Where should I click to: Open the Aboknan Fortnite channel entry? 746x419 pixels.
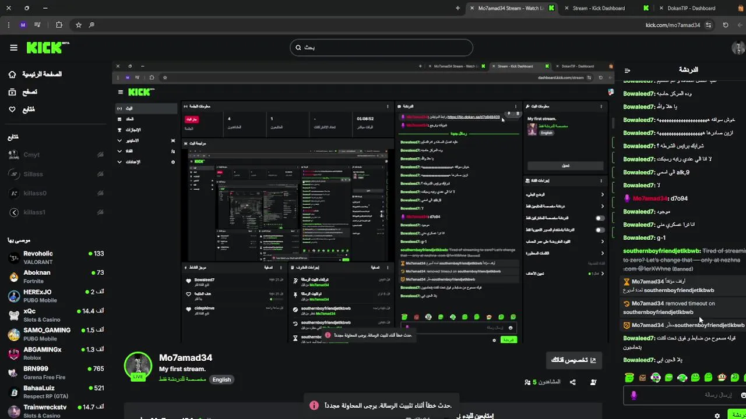[x=56, y=276]
